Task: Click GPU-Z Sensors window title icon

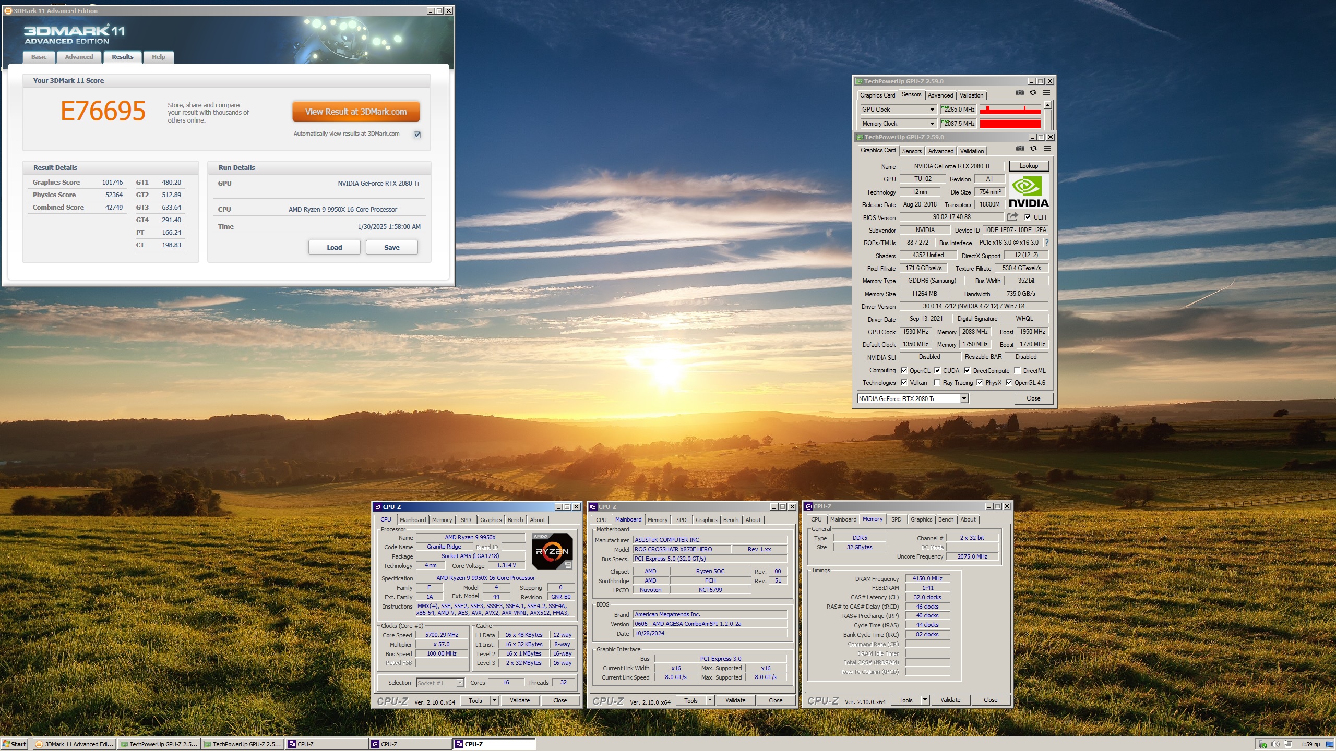Action: pyautogui.click(x=859, y=81)
